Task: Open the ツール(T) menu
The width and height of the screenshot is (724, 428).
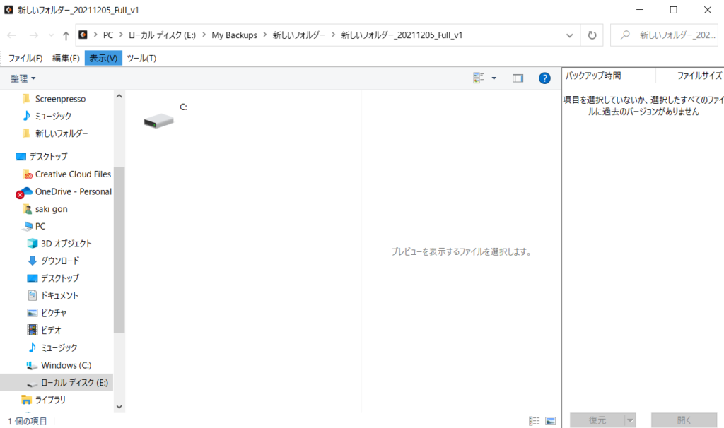Action: point(141,58)
